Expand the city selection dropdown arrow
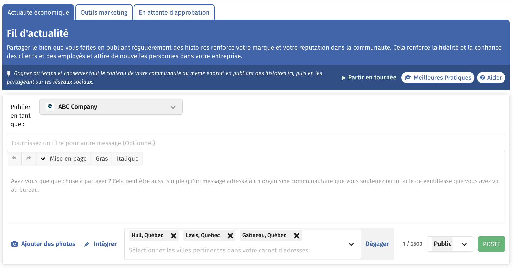 tap(351, 244)
